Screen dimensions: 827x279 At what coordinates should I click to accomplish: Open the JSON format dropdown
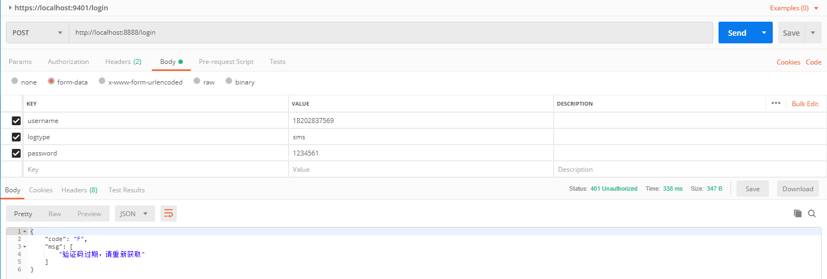[x=134, y=213]
